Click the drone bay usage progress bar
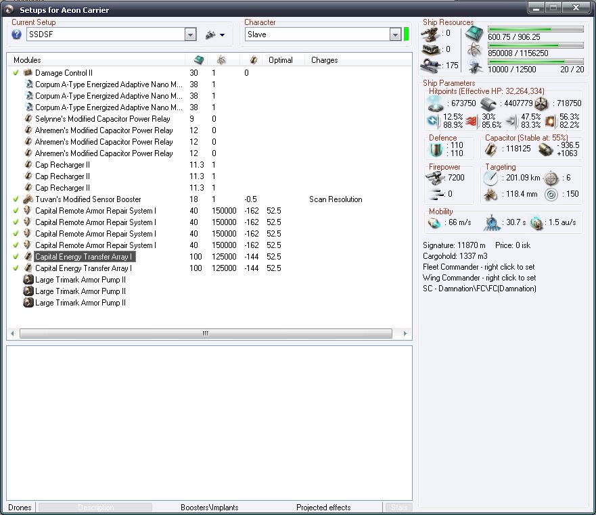This screenshot has height=515, width=596. 536,61
